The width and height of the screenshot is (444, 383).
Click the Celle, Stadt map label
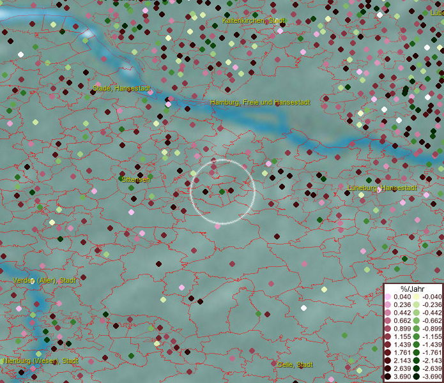(x=295, y=364)
